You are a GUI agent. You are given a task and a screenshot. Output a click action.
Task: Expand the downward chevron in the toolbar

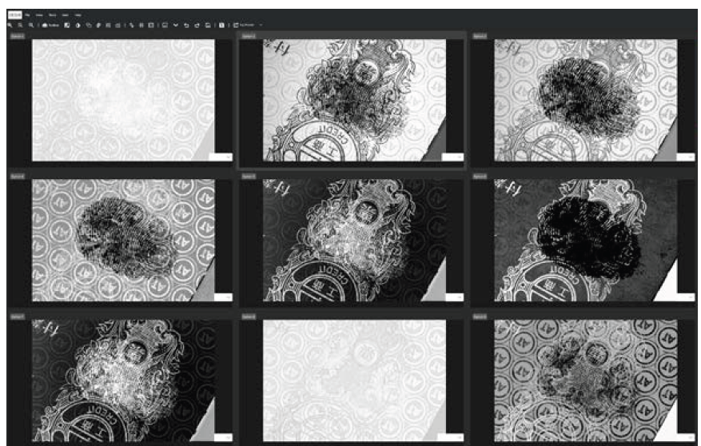tap(175, 25)
